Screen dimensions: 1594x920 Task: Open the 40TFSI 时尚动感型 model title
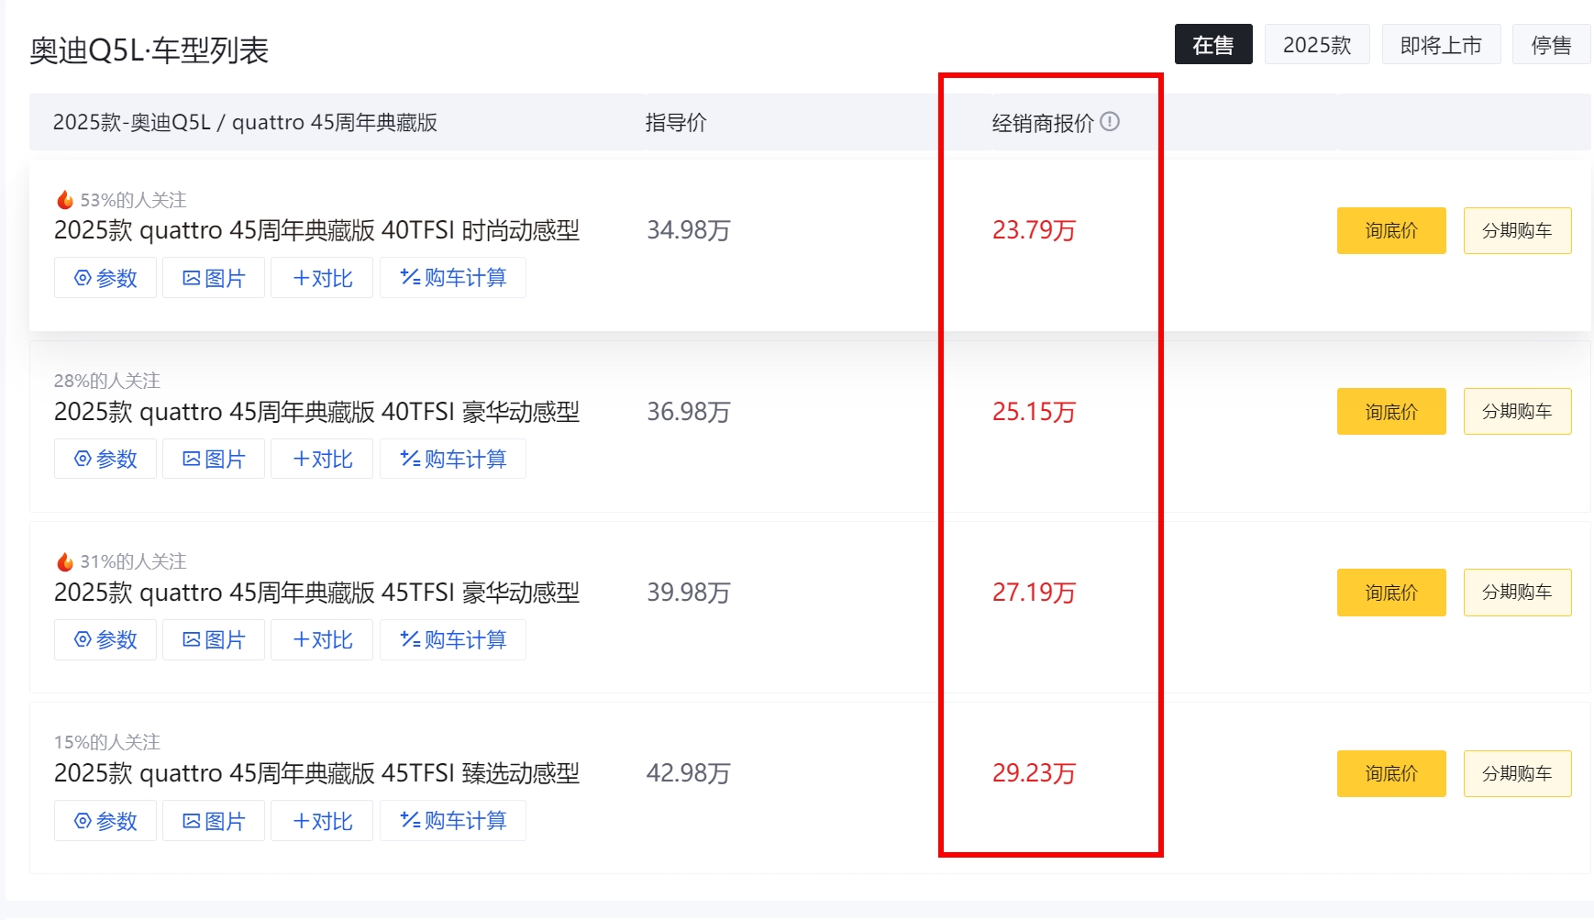coord(316,230)
